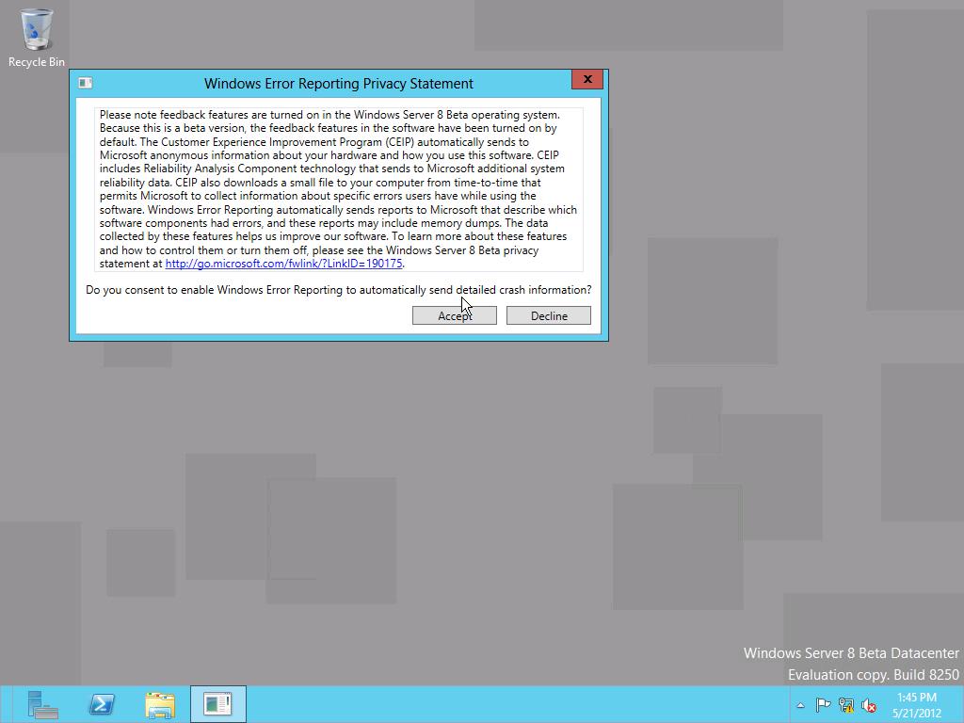
Task: Open Server Manager from the taskbar
Action: pyautogui.click(x=42, y=704)
